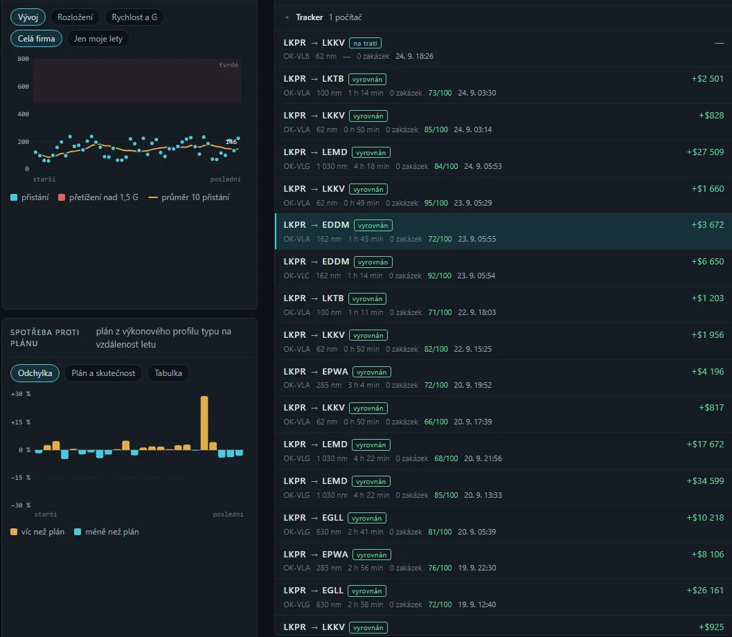732x637 pixels.
Task: Click the vyrovnán badge on the 19. 9. 12:40 EGLL flight
Action: pos(367,591)
